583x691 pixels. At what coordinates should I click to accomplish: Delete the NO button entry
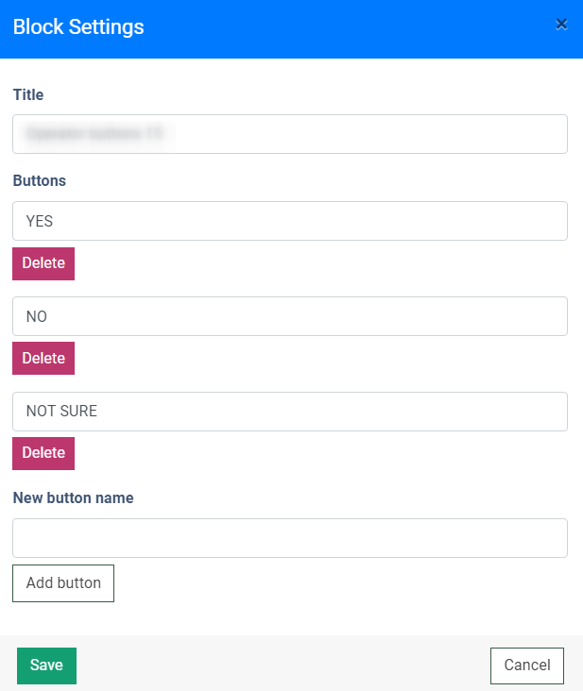(x=43, y=359)
